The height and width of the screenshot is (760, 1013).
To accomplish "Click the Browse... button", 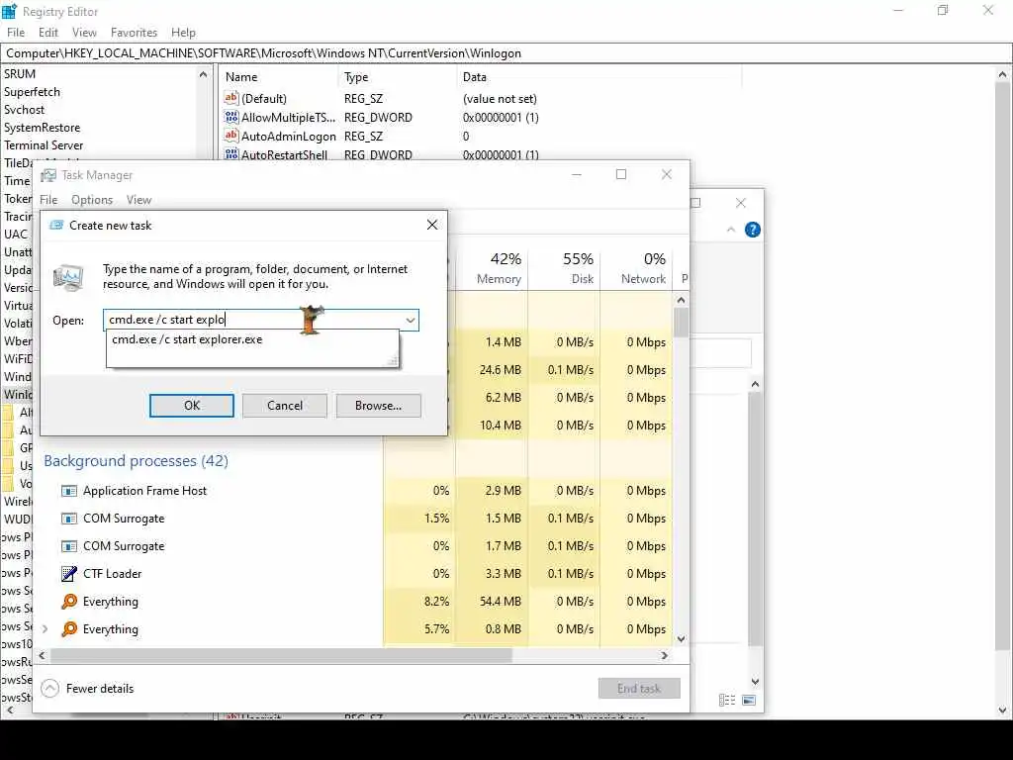I will (378, 405).
